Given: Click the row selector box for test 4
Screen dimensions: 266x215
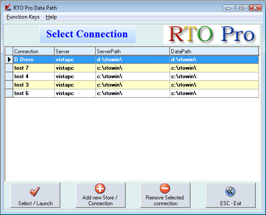Looking at the screenshot, I should (x=9, y=76).
